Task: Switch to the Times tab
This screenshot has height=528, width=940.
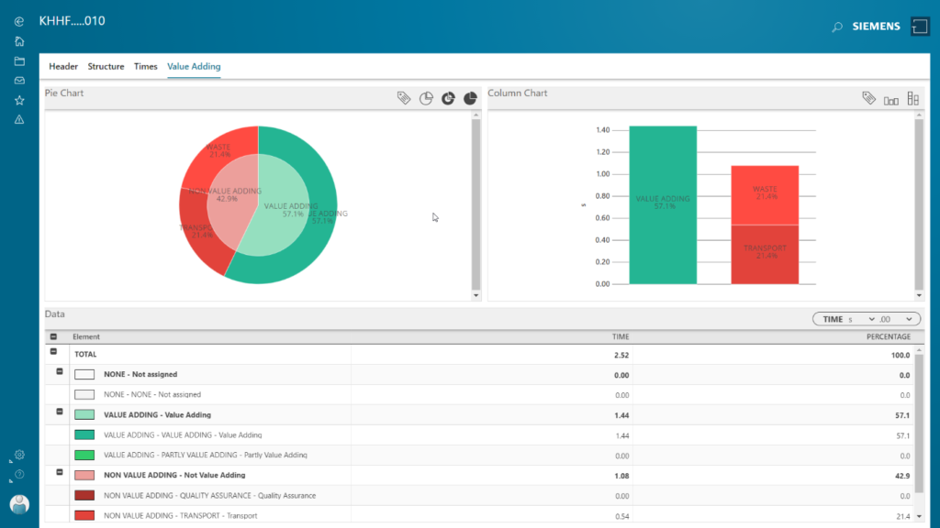Action: point(145,67)
